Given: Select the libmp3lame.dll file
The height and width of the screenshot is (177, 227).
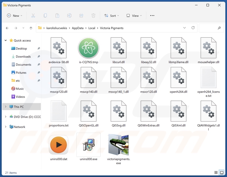Looking at the screenshot, I should click(178, 51).
